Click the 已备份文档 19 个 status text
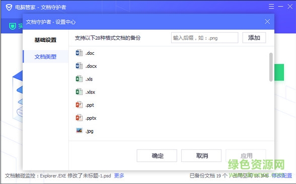 pyautogui.click(x=208, y=176)
